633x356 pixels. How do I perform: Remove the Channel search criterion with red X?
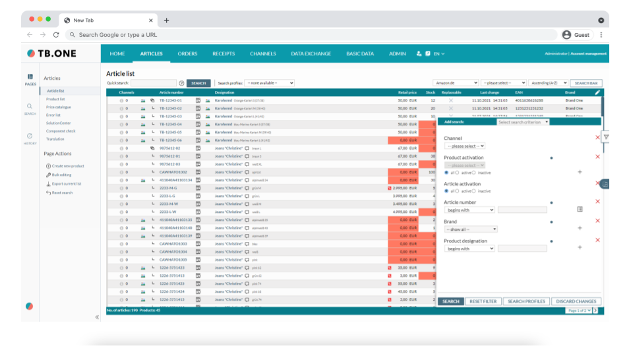pos(597,138)
